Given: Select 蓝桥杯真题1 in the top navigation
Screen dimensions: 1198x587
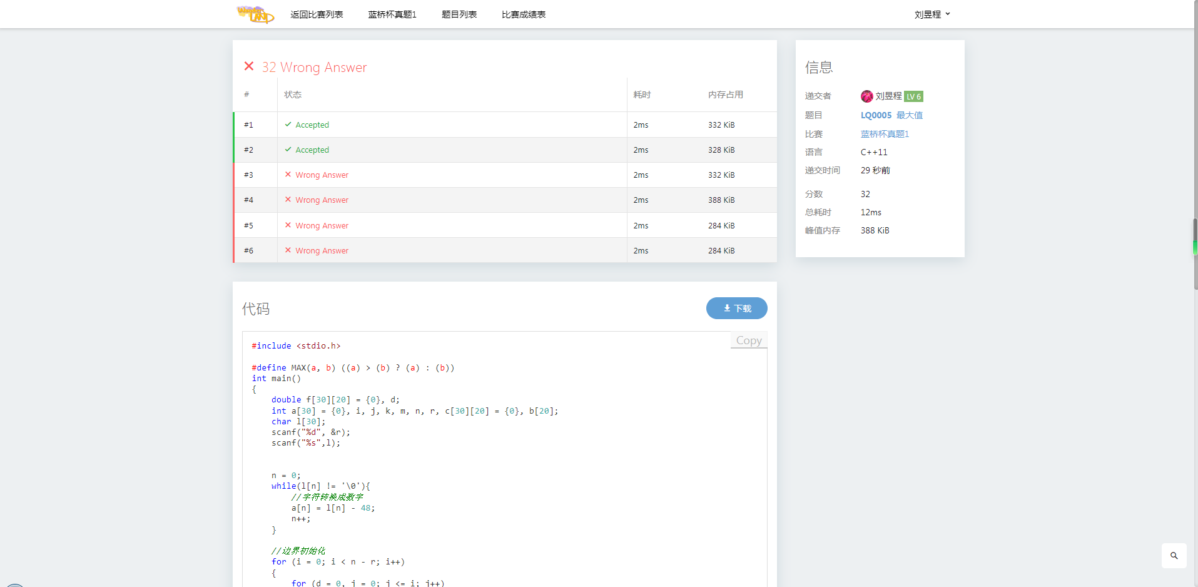Looking at the screenshot, I should pos(392,14).
